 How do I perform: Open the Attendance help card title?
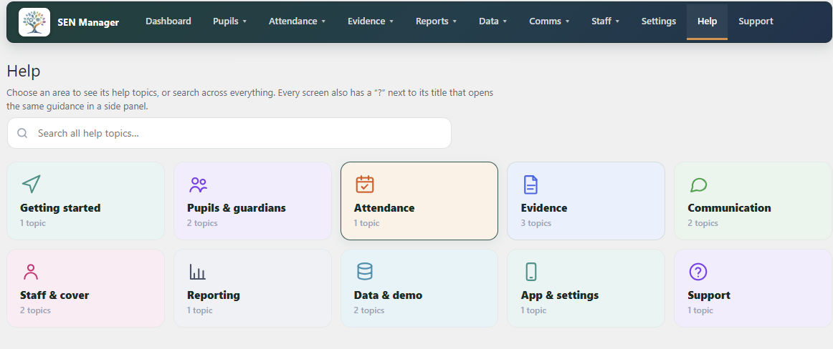pyautogui.click(x=384, y=207)
